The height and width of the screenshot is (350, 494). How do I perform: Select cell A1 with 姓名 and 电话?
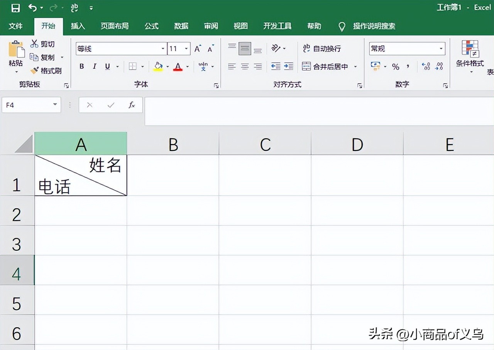pyautogui.click(x=81, y=175)
